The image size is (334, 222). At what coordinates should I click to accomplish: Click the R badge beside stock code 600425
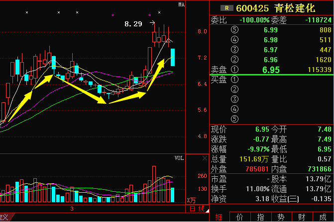point(227,8)
